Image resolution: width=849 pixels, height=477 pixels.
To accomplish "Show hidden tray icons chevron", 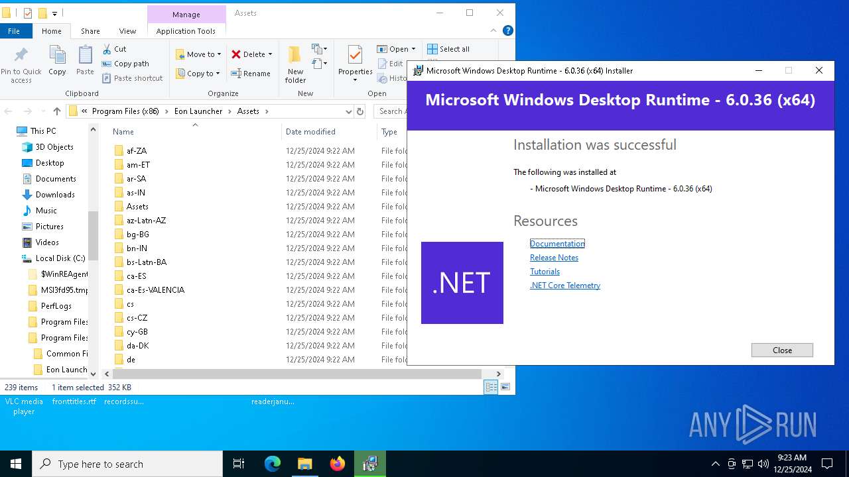I will coord(715,464).
